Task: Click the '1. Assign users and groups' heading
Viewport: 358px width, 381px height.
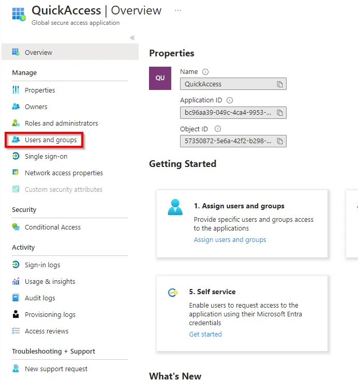Action: [x=239, y=206]
